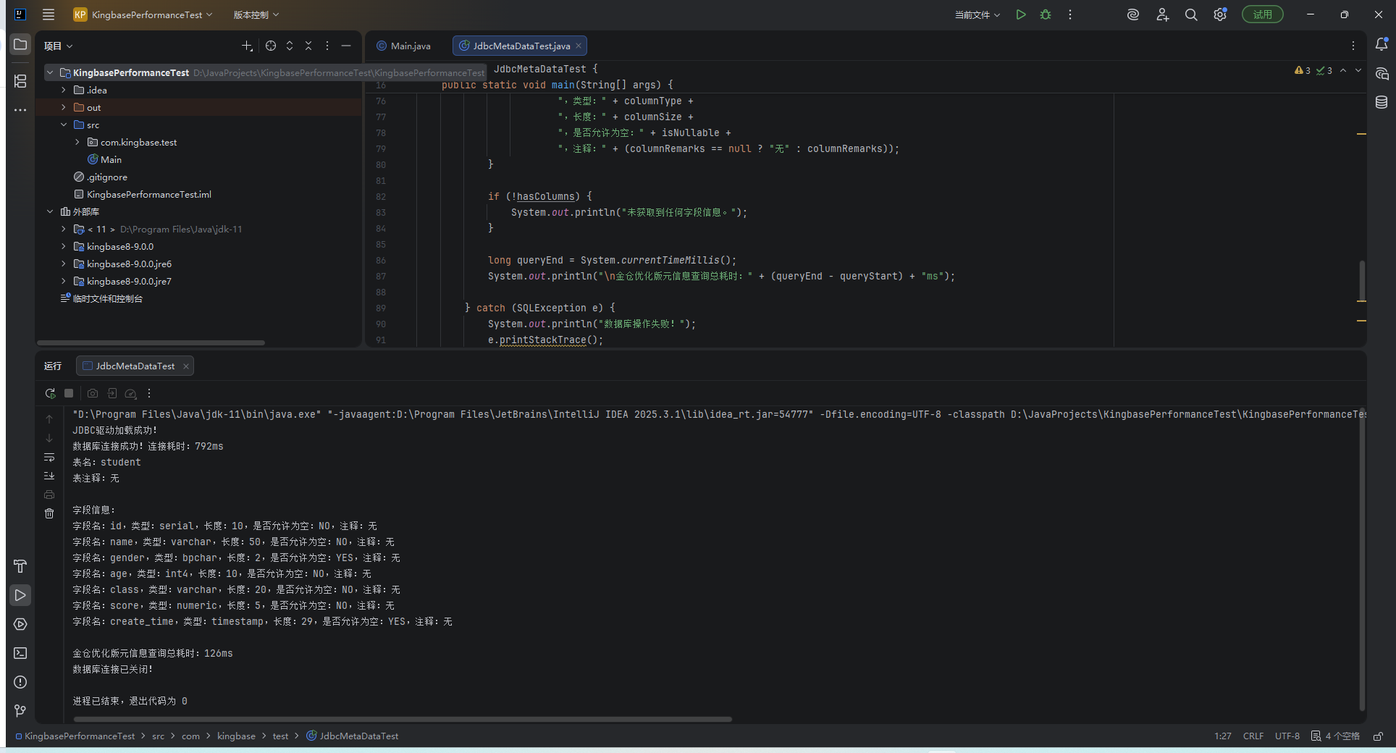Expand the kingbase8-9.0.0 library node
Screen dimensions: 1396x753
(64, 246)
